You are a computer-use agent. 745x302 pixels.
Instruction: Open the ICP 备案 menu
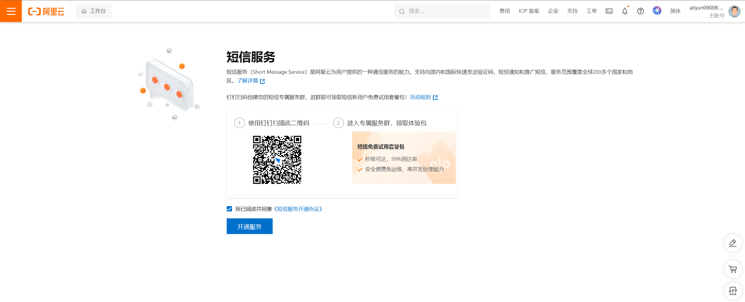(529, 11)
